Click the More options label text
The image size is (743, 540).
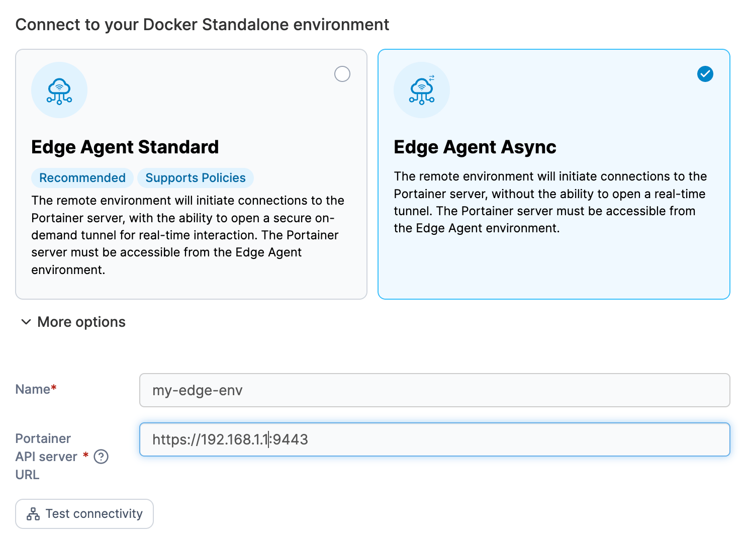coord(81,322)
